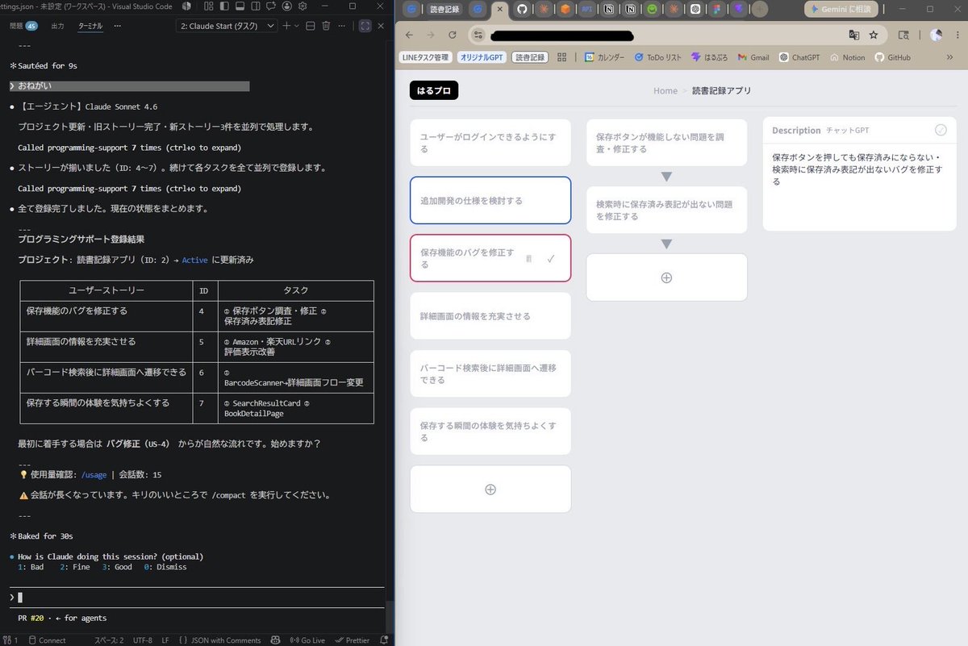Toggle VS Code primary side bar icon
968x646 pixels.
(x=224, y=6)
